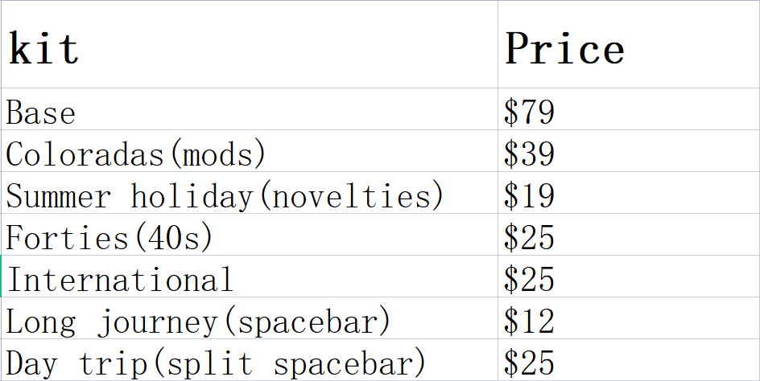
Task: Click the 'Forties(40s)' kit cell
Action: click(x=109, y=238)
